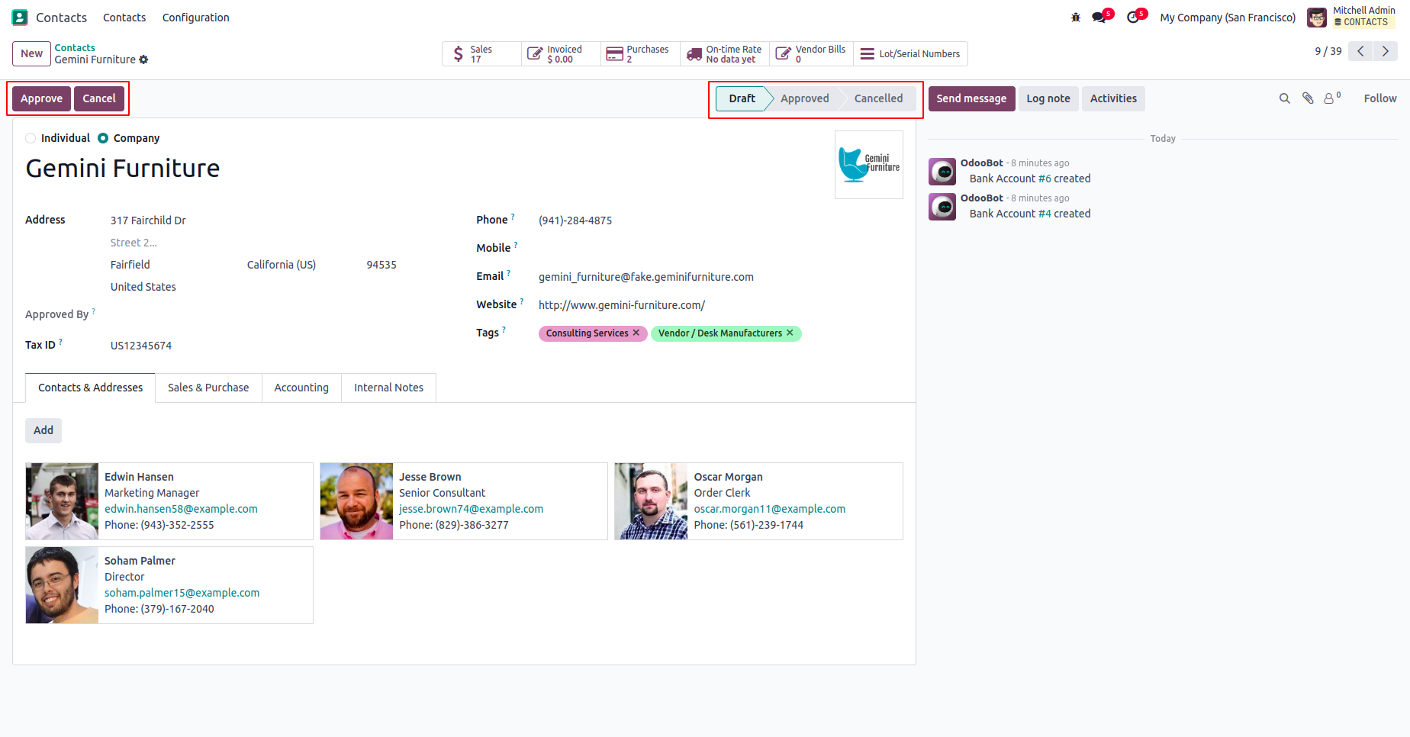Go to the next record arrow
Viewport: 1410px width, 737px height.
[x=1386, y=51]
